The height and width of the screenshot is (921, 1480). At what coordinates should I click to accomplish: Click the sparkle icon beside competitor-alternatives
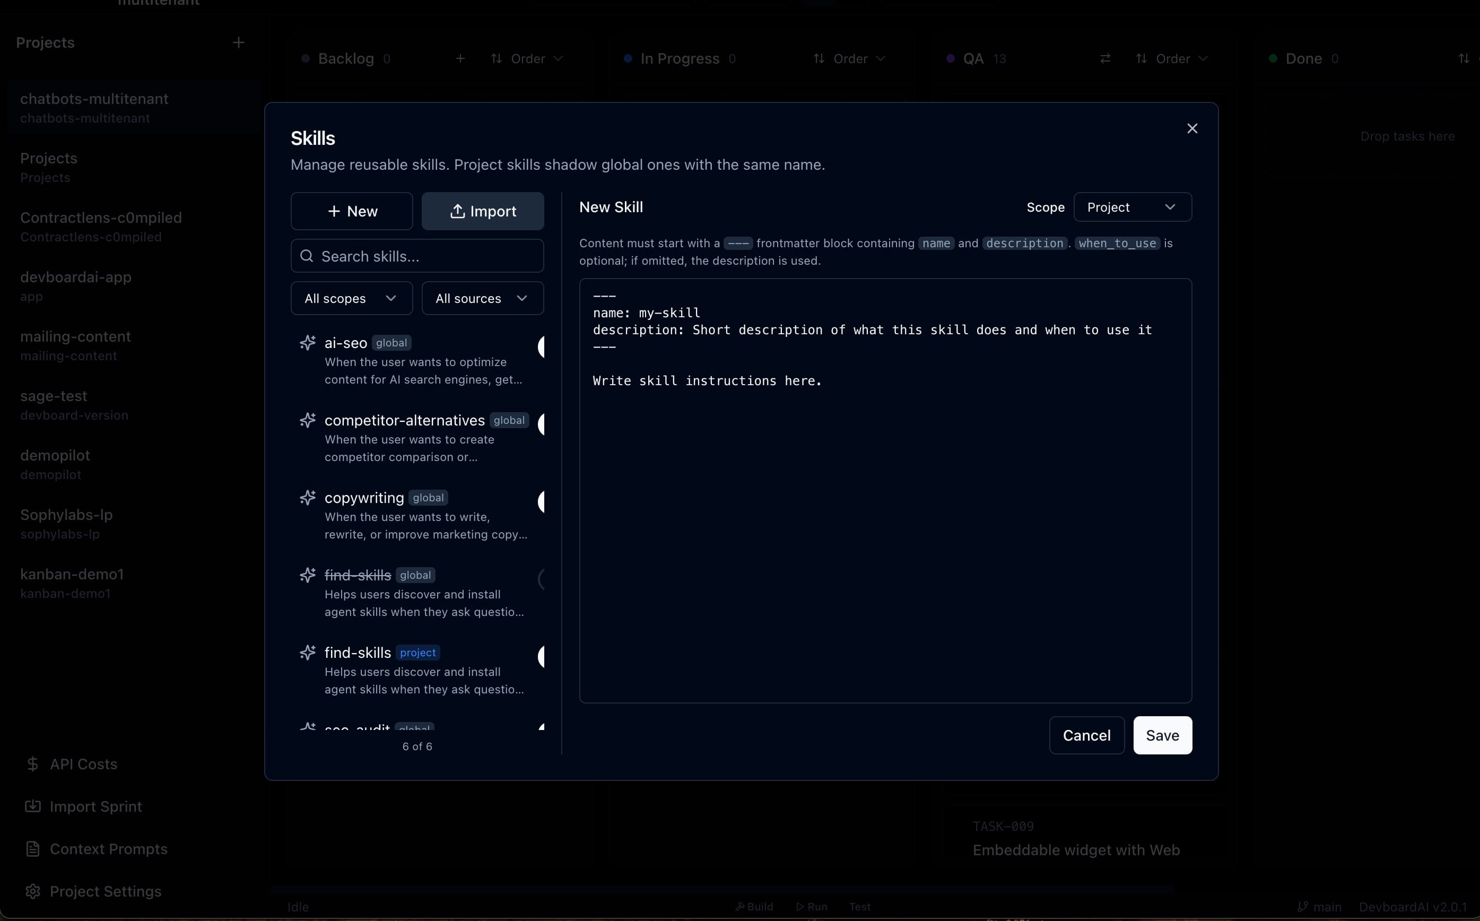point(308,420)
